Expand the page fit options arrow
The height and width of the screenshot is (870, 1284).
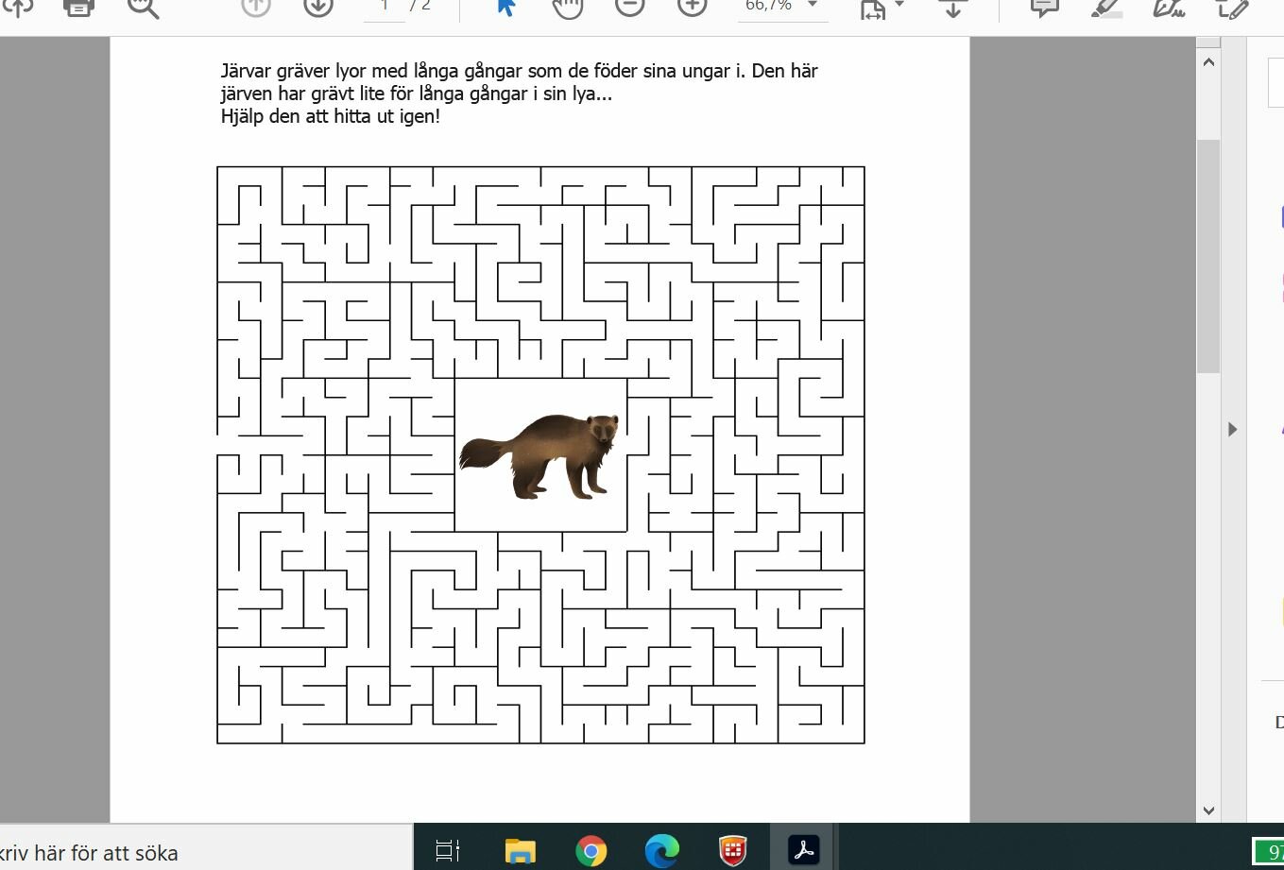pyautogui.click(x=899, y=5)
